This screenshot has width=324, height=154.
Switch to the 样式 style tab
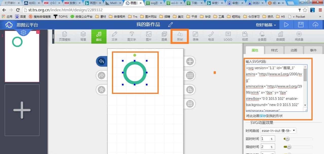(x=274, y=50)
